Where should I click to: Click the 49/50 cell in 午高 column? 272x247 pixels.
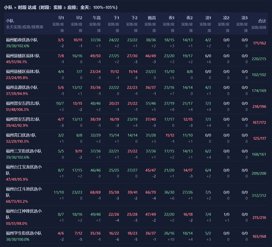95,56
